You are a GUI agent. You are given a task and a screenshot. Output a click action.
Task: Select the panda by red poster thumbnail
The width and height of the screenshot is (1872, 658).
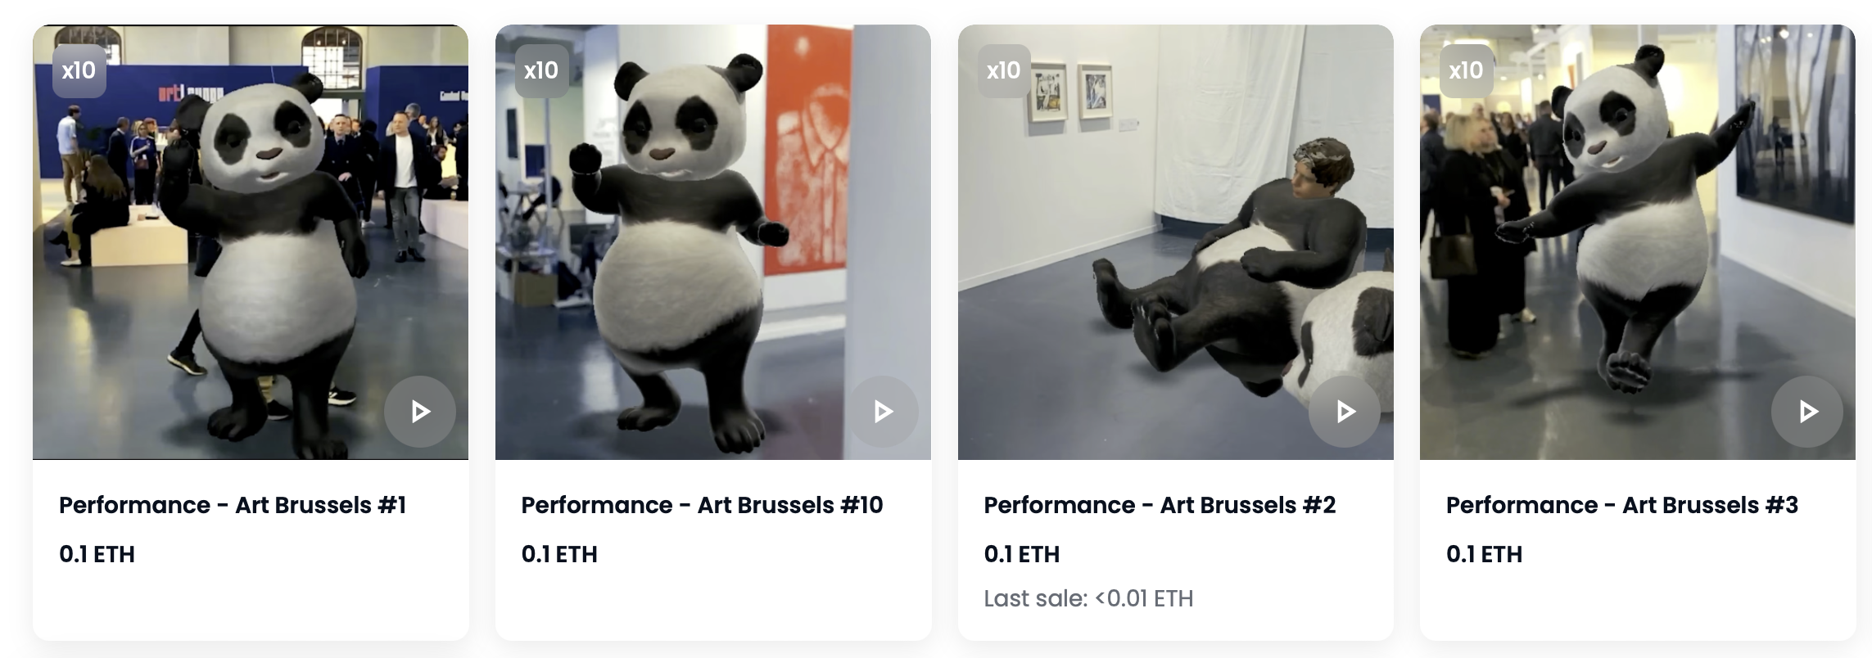click(x=713, y=242)
